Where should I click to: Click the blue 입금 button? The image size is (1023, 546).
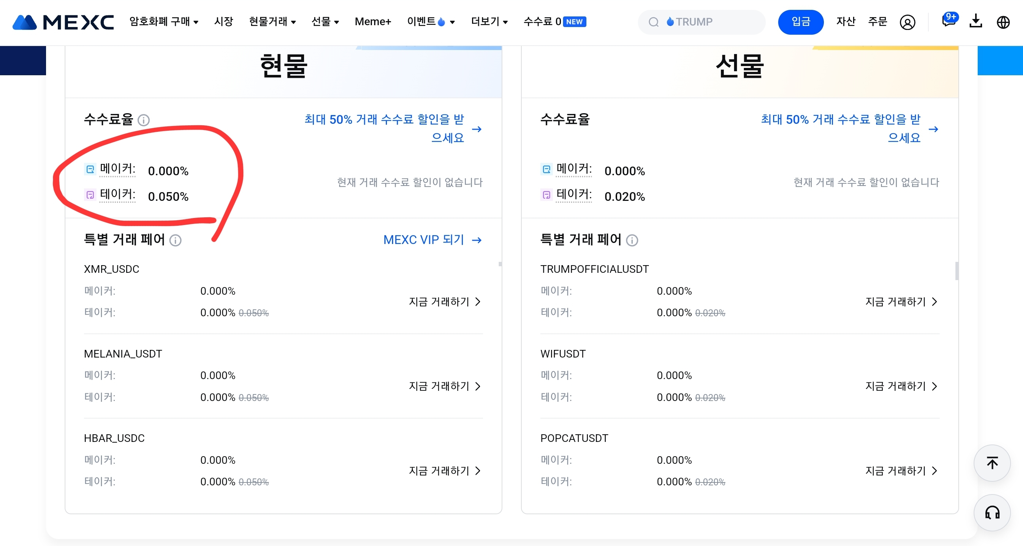pos(800,22)
